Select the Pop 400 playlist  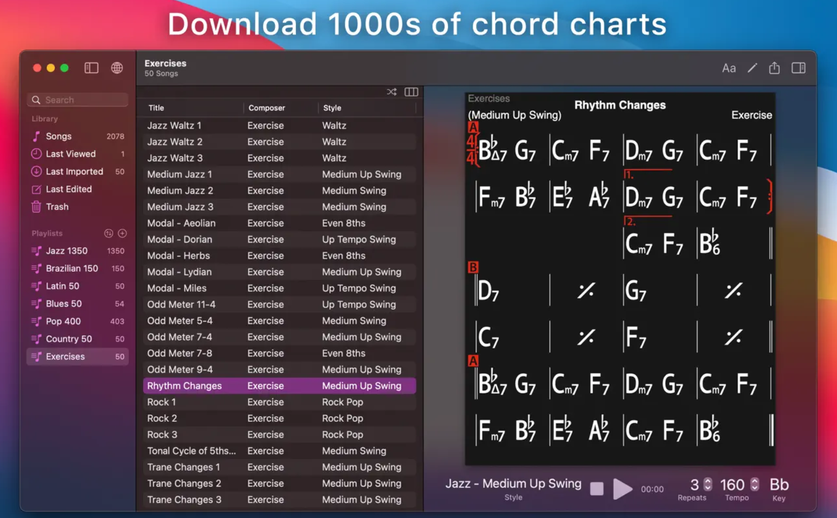point(78,321)
